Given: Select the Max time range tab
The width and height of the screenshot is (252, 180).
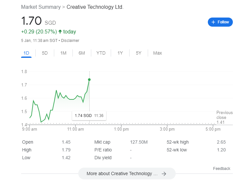Looking at the screenshot, I should pyautogui.click(x=157, y=53).
